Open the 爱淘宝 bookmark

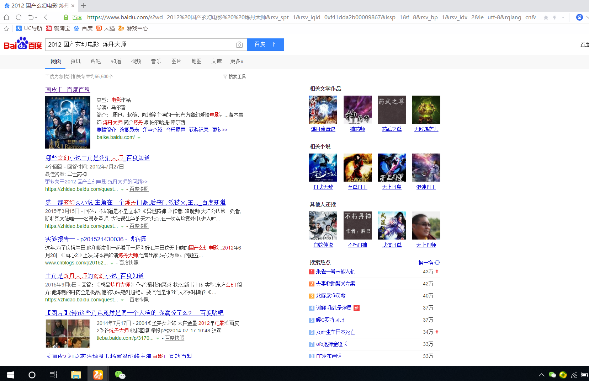(58, 28)
